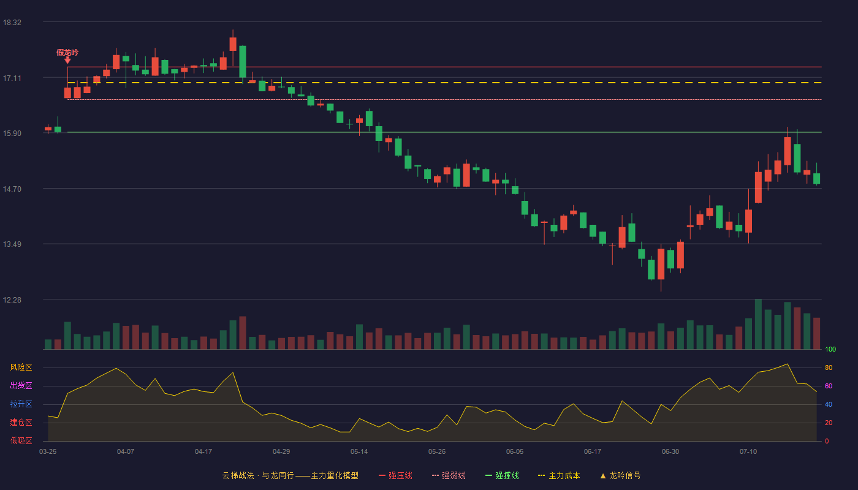The width and height of the screenshot is (858, 490).
Task: Click the 12.28 price axis label
Action: [12, 300]
